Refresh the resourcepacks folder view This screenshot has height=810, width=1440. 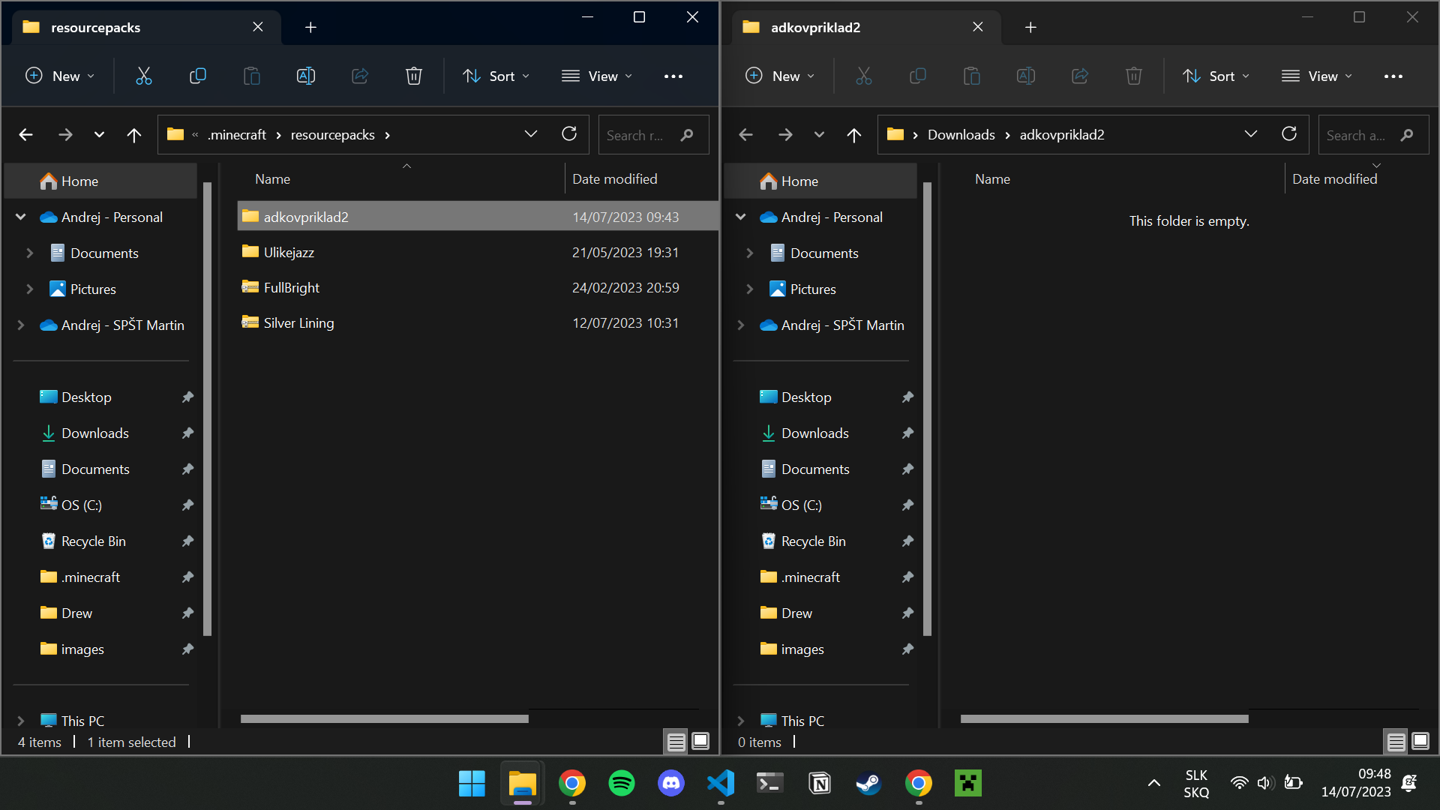tap(569, 134)
